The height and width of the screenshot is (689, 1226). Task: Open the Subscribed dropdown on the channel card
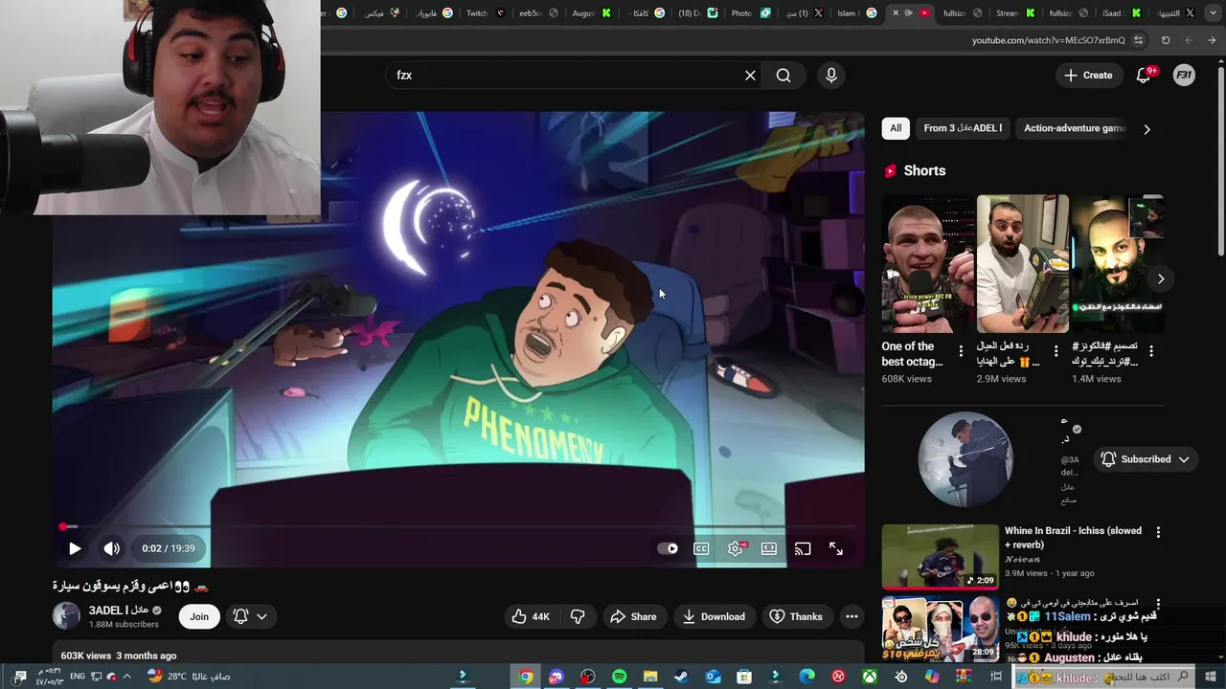click(x=1146, y=459)
